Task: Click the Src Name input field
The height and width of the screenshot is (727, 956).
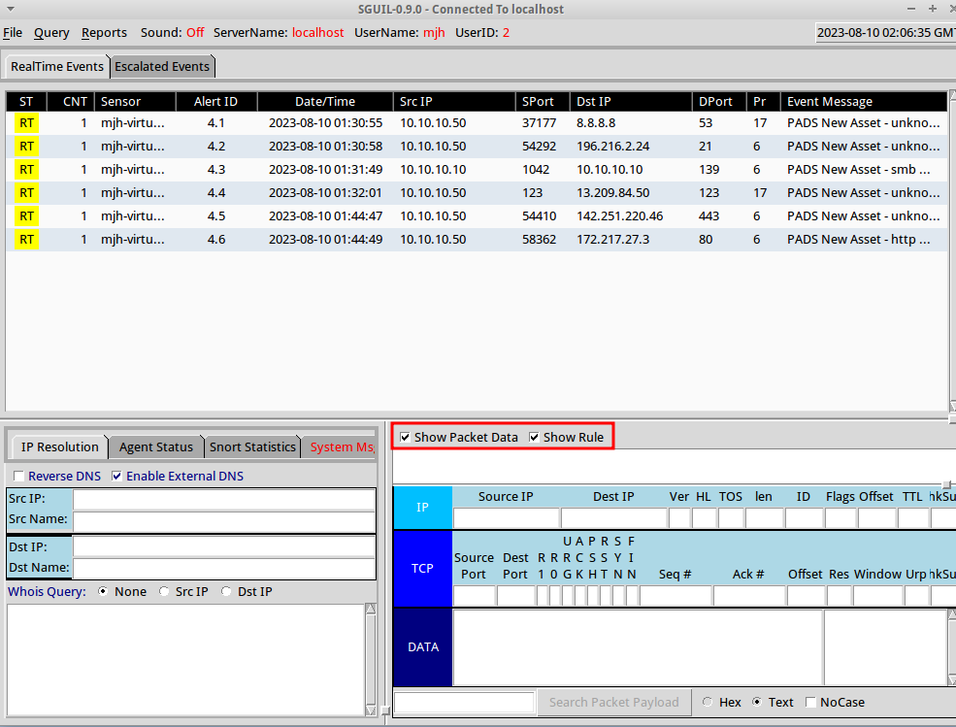Action: coord(224,521)
